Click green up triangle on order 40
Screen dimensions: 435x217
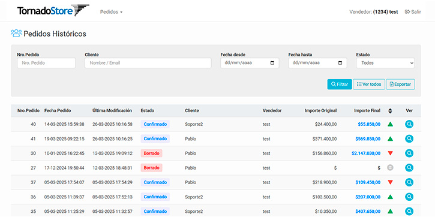(390, 124)
